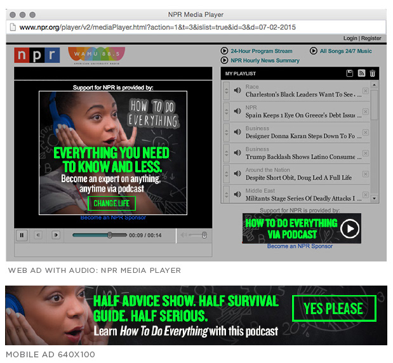The width and height of the screenshot is (393, 363).
Task: Click playlist scrollbar down arrow
Action: coord(374,199)
